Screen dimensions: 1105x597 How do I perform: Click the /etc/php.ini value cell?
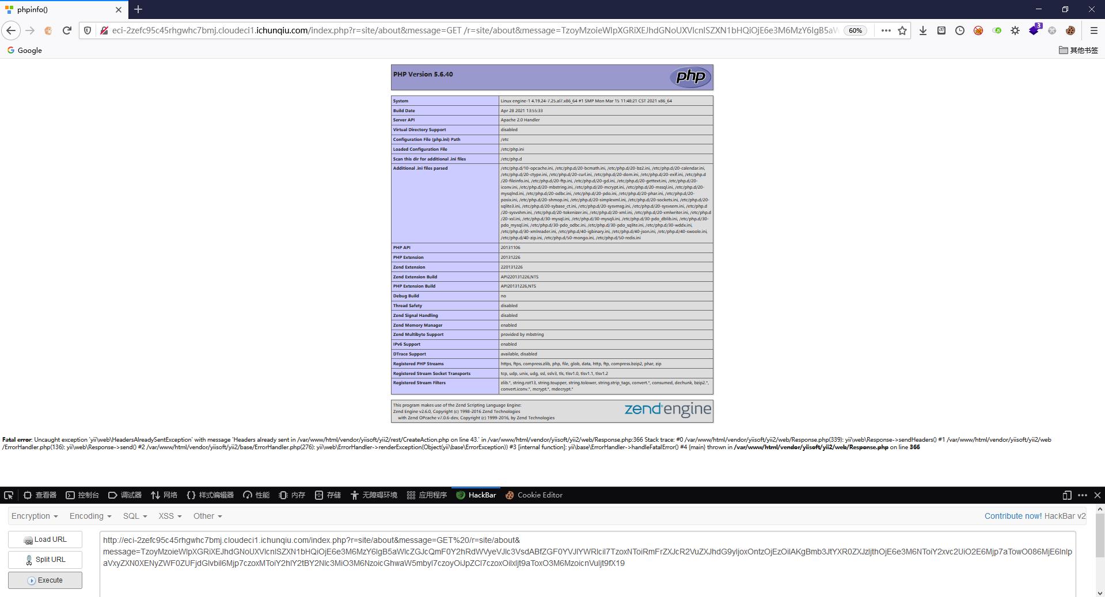(606, 150)
